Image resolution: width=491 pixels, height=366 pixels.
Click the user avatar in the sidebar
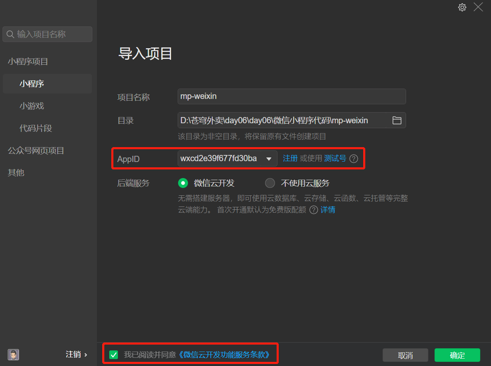click(x=13, y=354)
